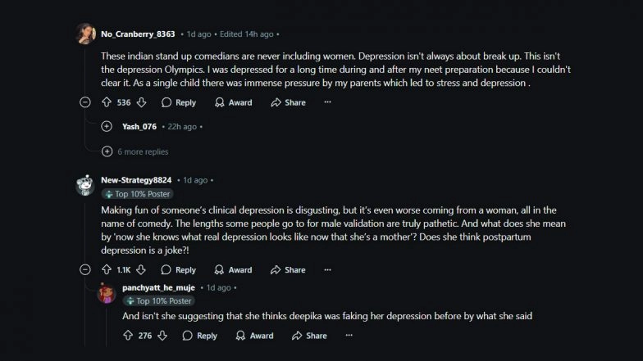Expand Yash_076's collapsed reply
Viewport: 643px width, 361px height.
tap(107, 126)
